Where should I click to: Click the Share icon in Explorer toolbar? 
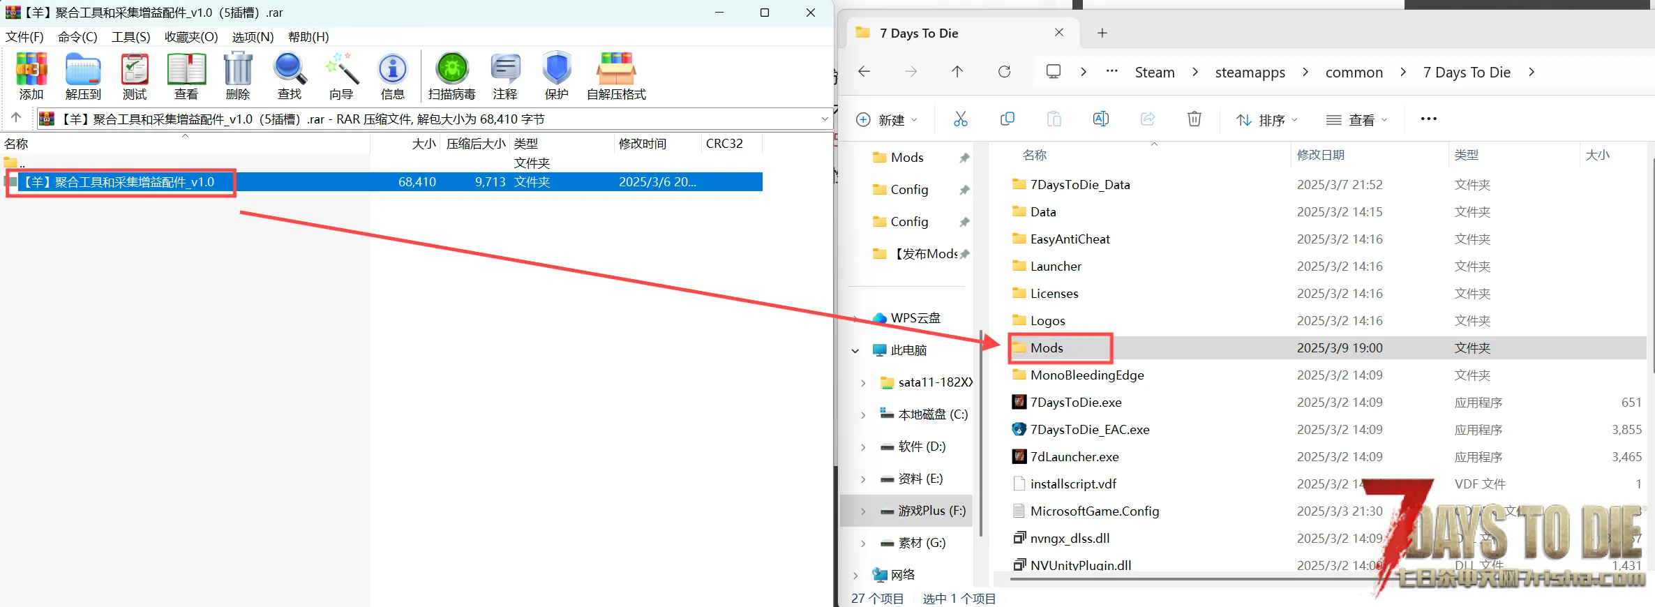pos(1148,119)
